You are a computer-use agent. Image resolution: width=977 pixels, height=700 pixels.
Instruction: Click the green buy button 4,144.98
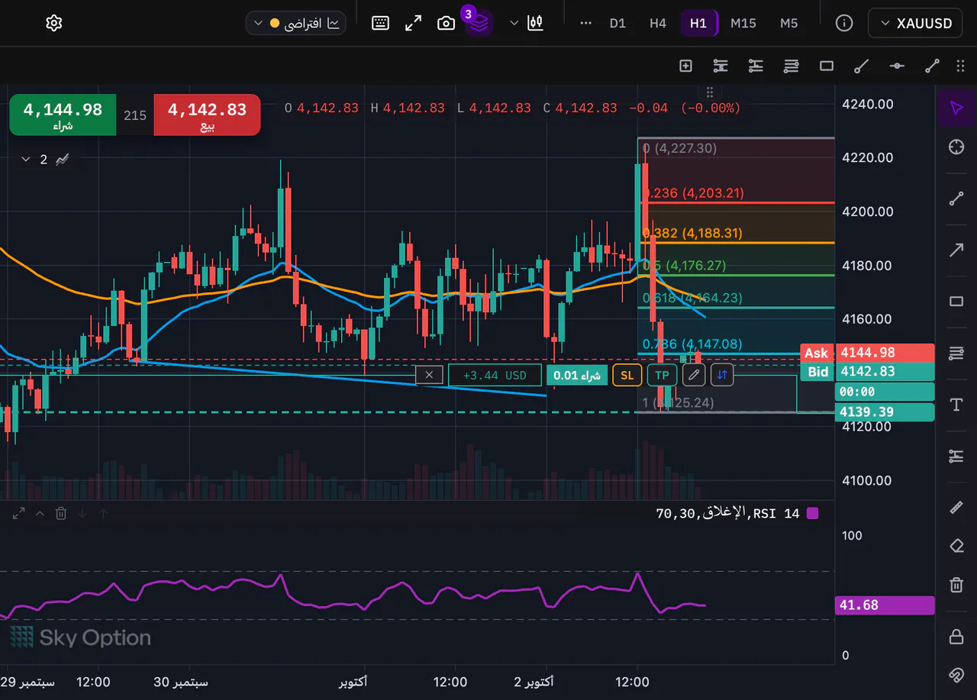click(63, 115)
